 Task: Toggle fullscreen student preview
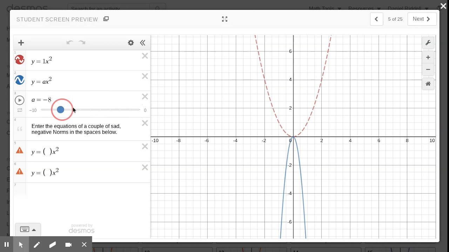tap(225, 19)
